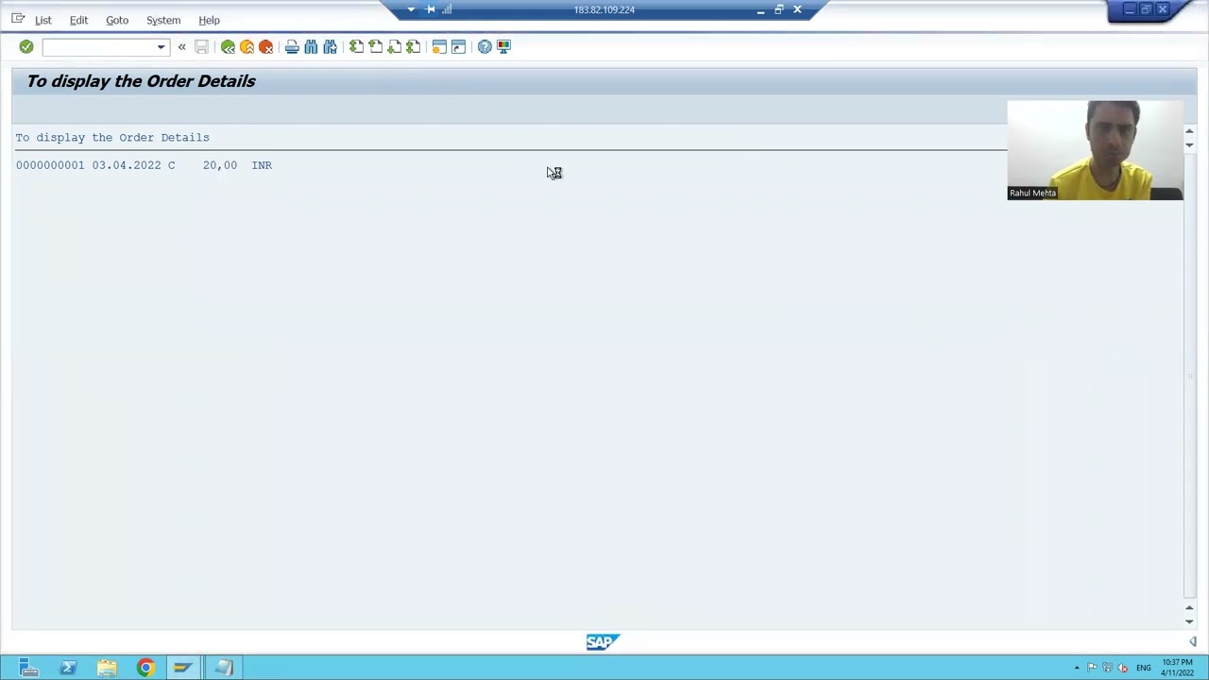This screenshot has height=680, width=1209.
Task: Click the tray volume speaker icon
Action: [1122, 668]
